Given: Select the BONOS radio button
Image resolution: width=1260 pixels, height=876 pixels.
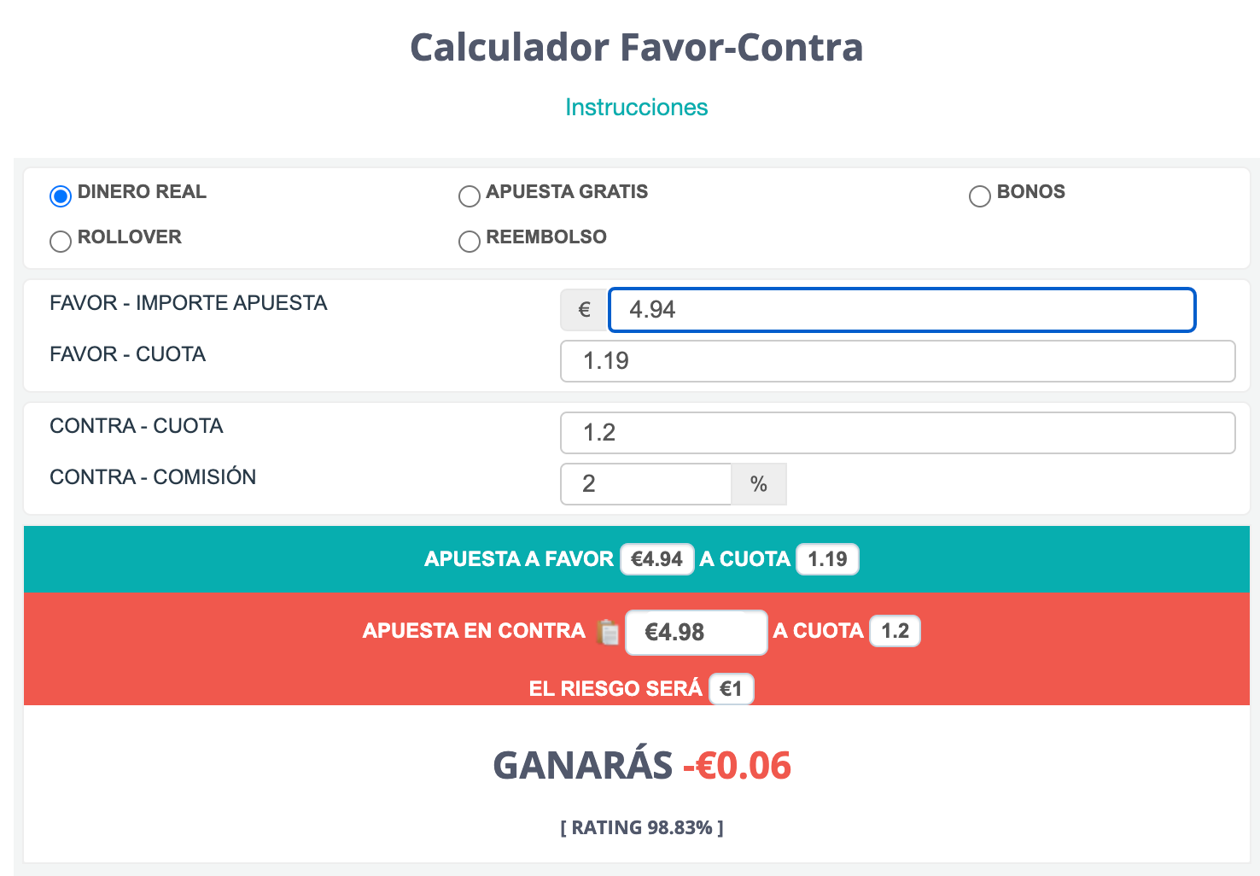Looking at the screenshot, I should click(x=980, y=196).
